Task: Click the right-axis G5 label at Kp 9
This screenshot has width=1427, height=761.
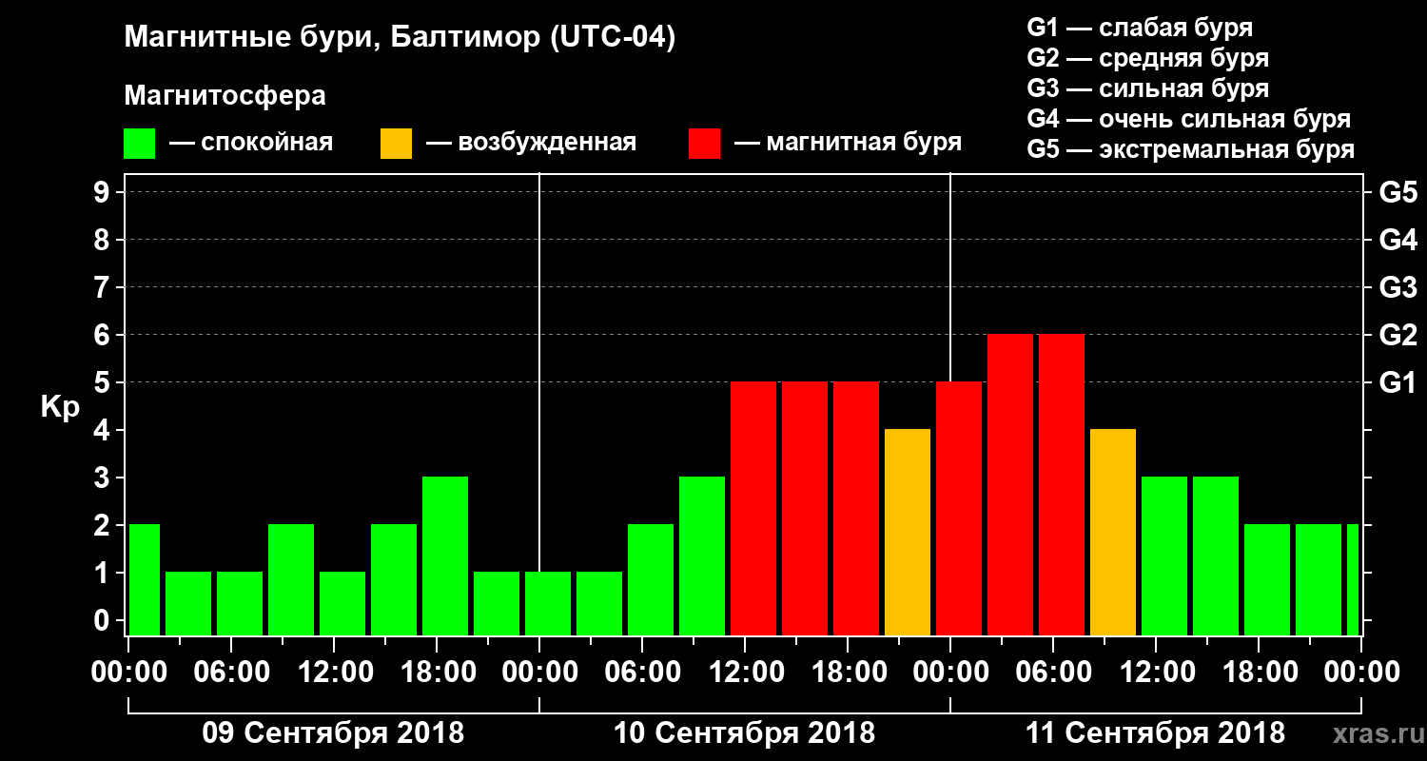Action: tap(1398, 192)
